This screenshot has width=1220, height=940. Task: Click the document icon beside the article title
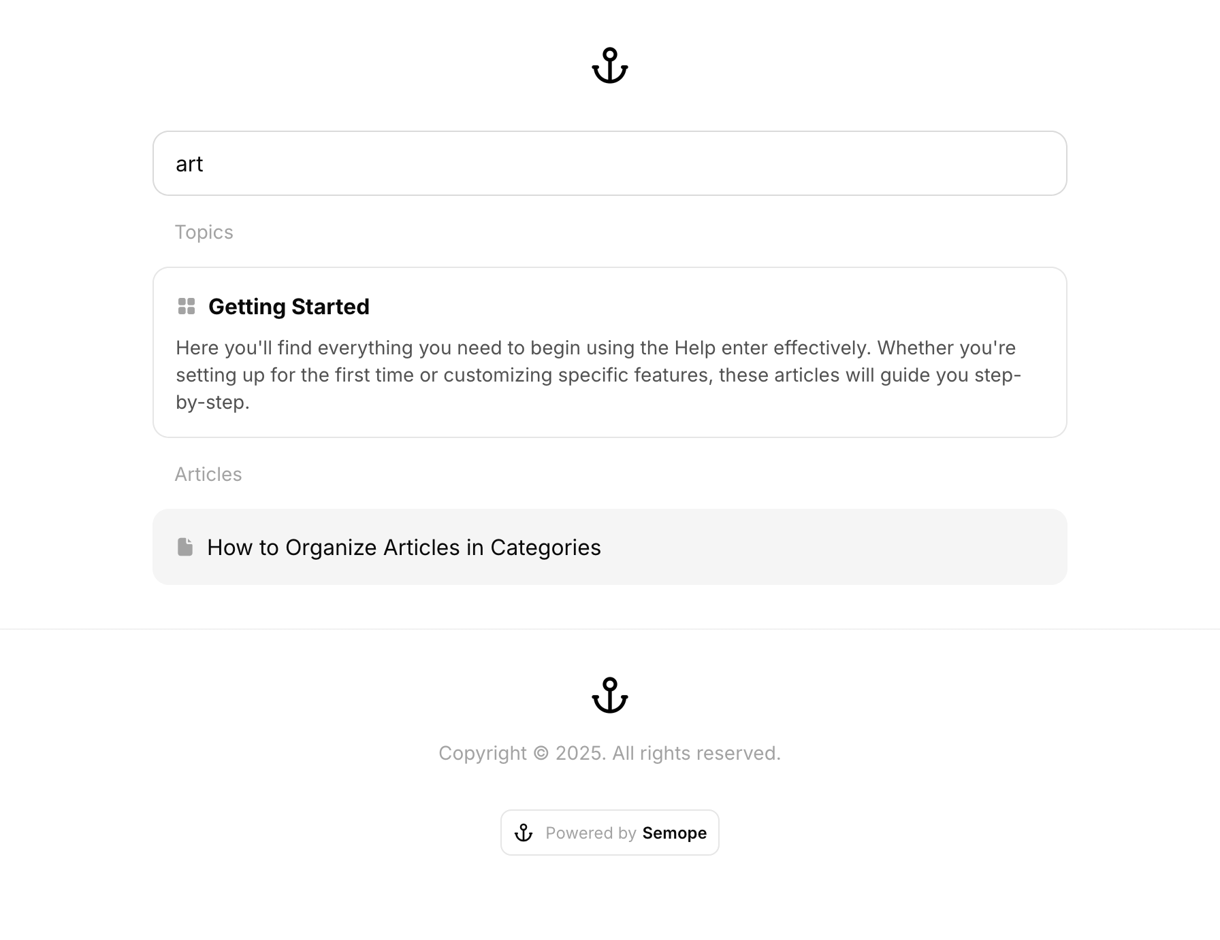coord(185,547)
